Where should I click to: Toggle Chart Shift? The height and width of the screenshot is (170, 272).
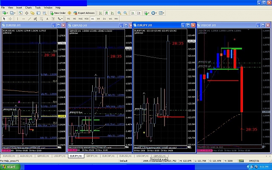[139, 13]
